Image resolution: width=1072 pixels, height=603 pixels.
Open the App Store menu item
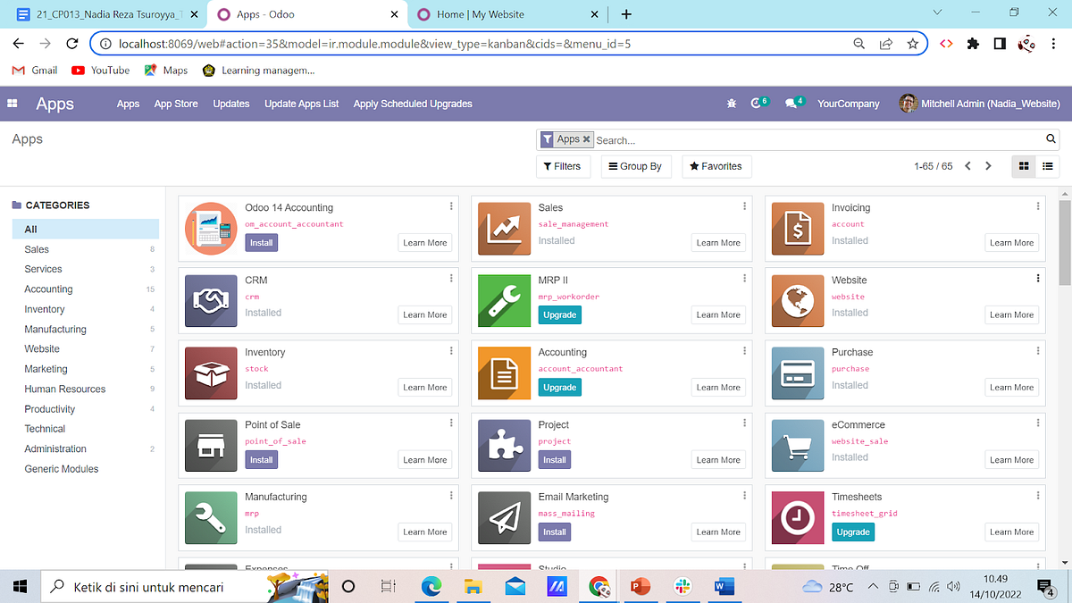[176, 104]
